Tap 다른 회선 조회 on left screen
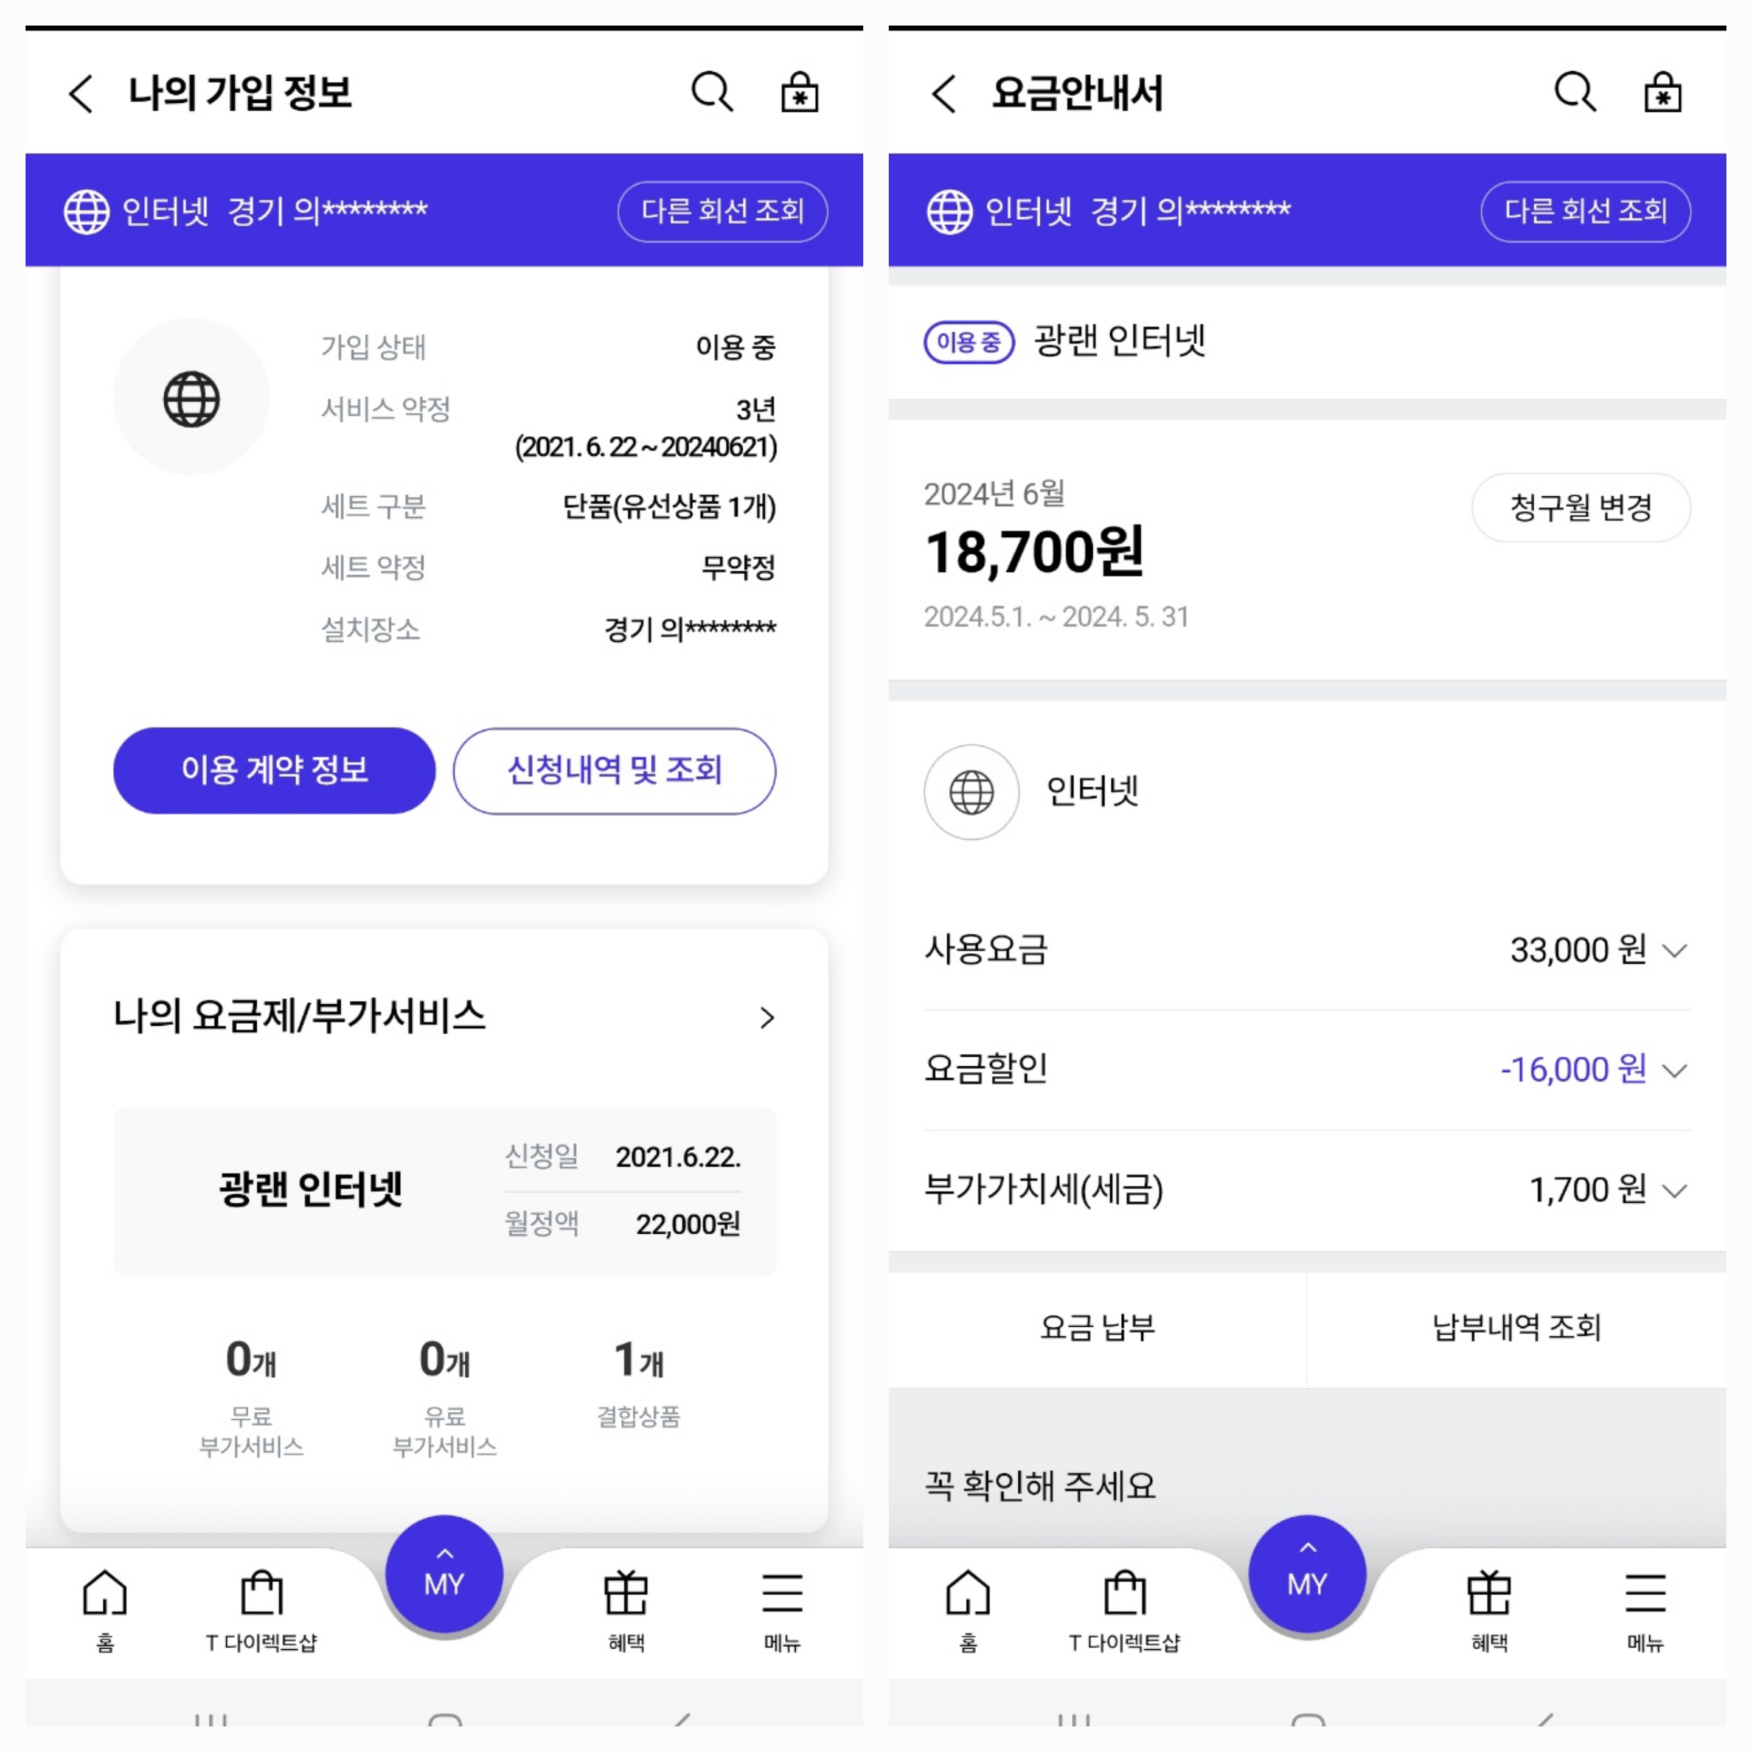 pos(723,211)
